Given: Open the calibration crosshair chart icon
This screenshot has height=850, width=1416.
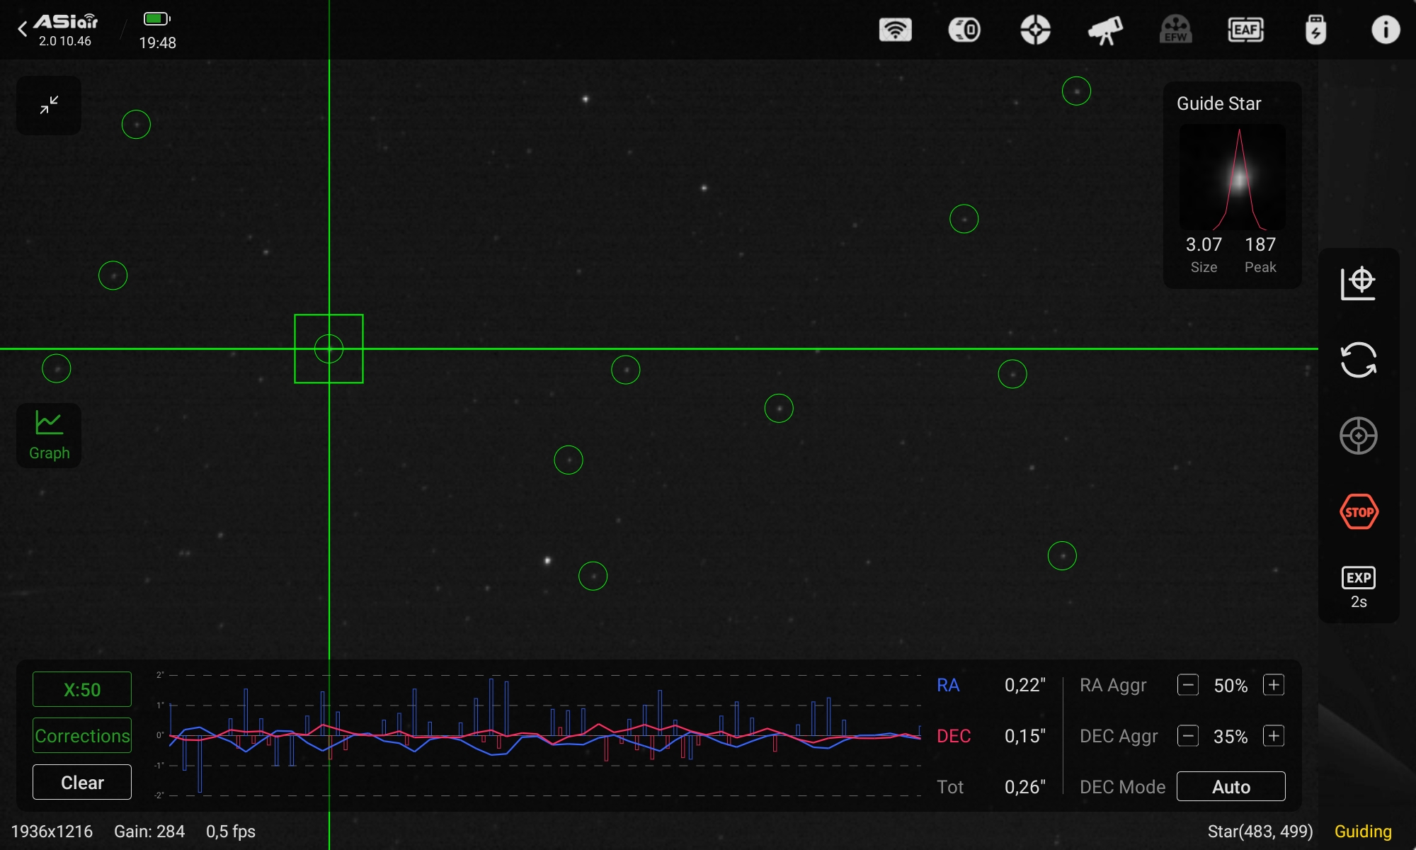Looking at the screenshot, I should [x=1358, y=283].
